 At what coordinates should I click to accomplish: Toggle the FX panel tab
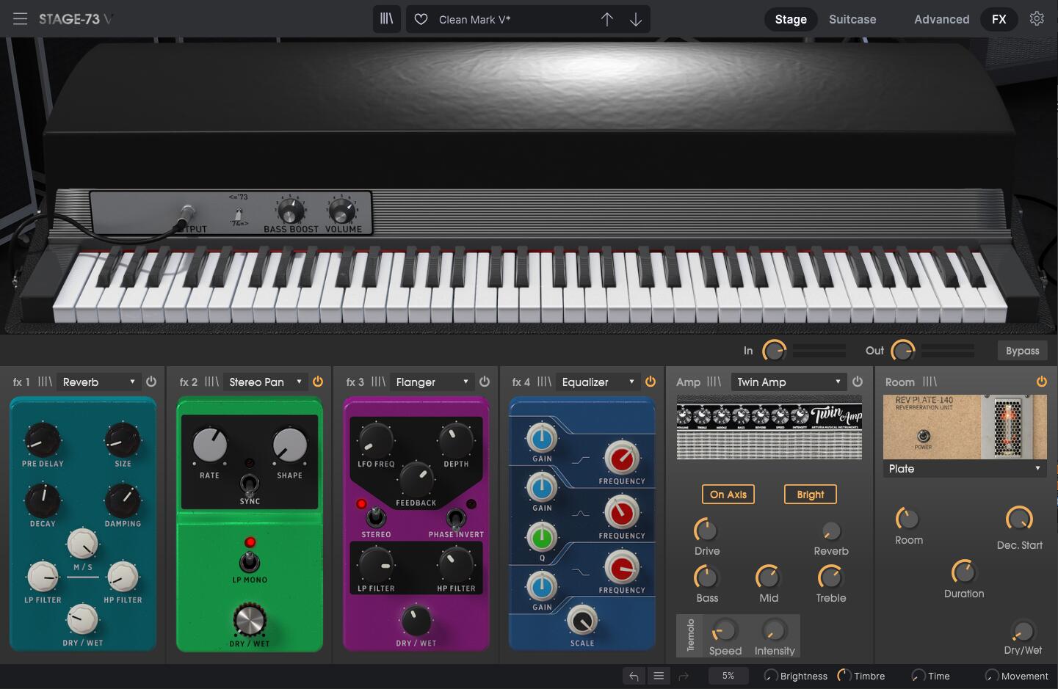click(999, 20)
